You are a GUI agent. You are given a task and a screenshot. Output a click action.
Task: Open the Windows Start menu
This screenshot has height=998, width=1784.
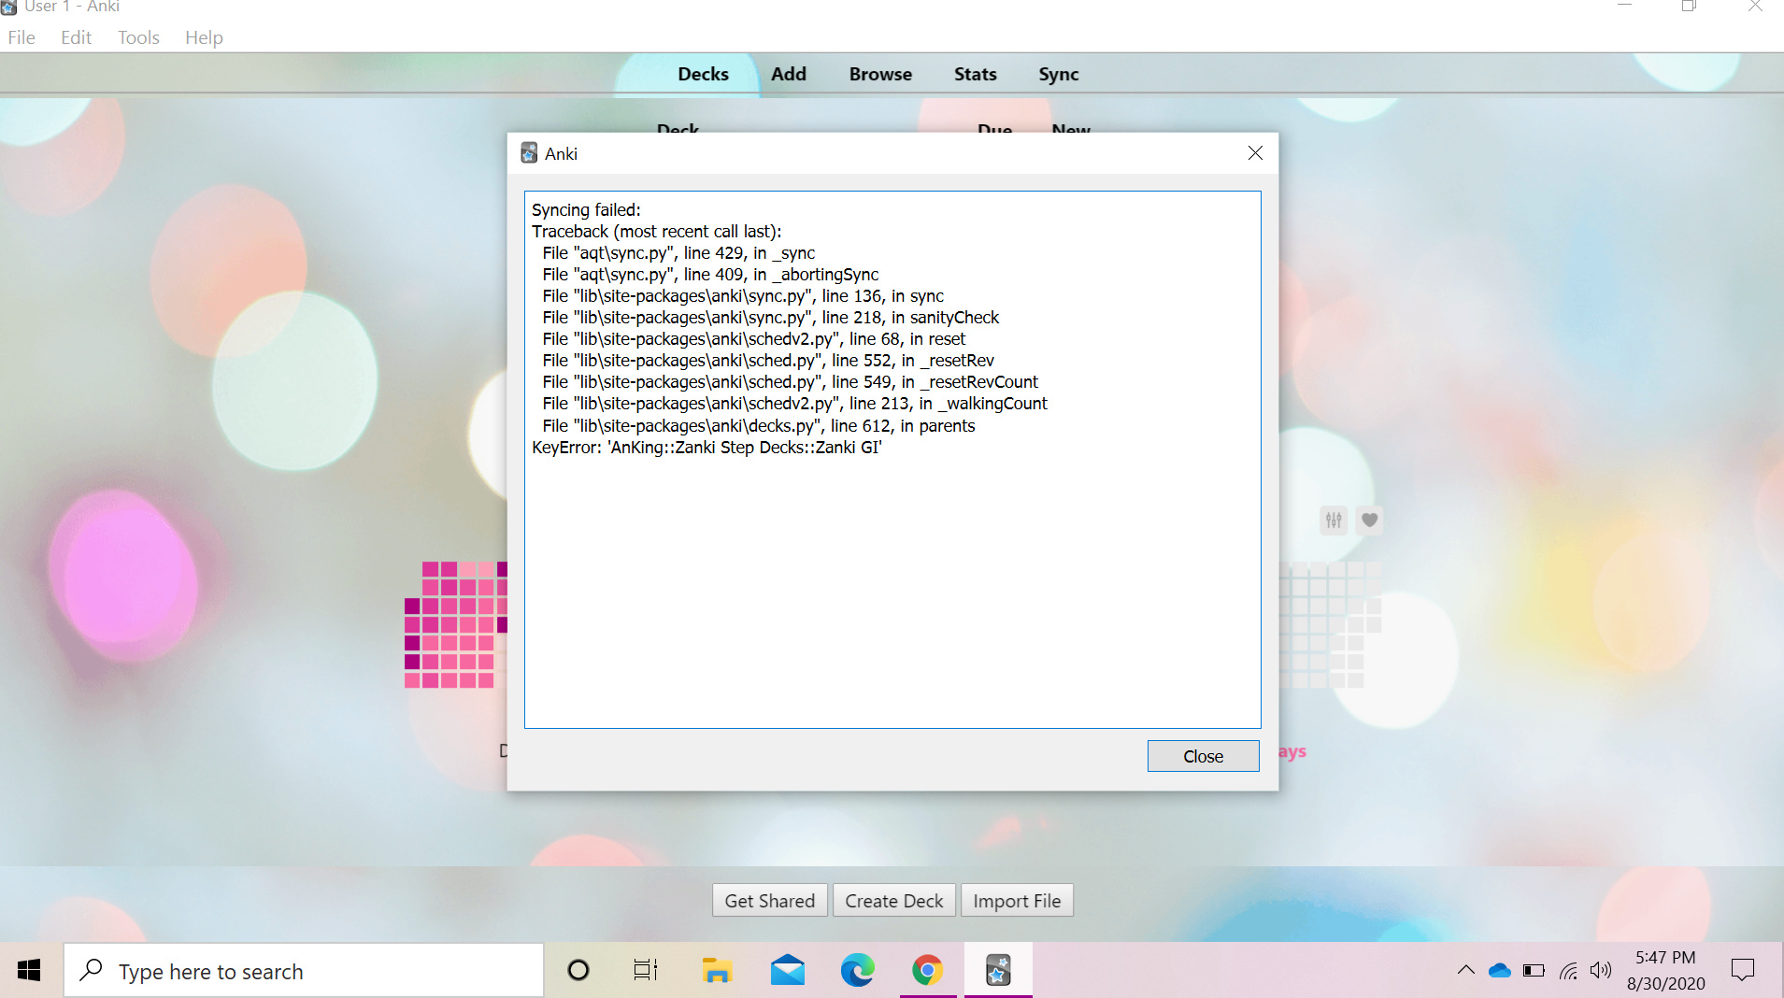[29, 971]
